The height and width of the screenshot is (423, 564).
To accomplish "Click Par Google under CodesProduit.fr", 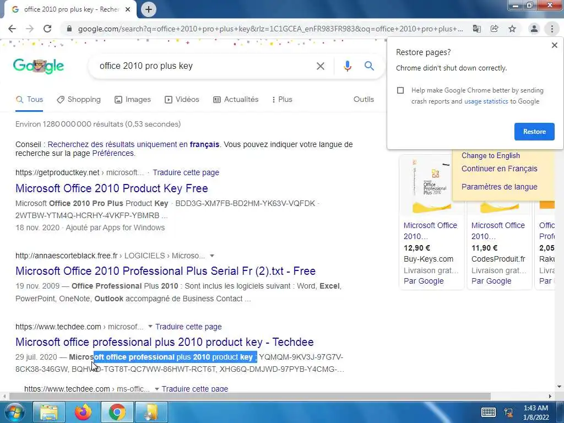I will pyautogui.click(x=491, y=281).
